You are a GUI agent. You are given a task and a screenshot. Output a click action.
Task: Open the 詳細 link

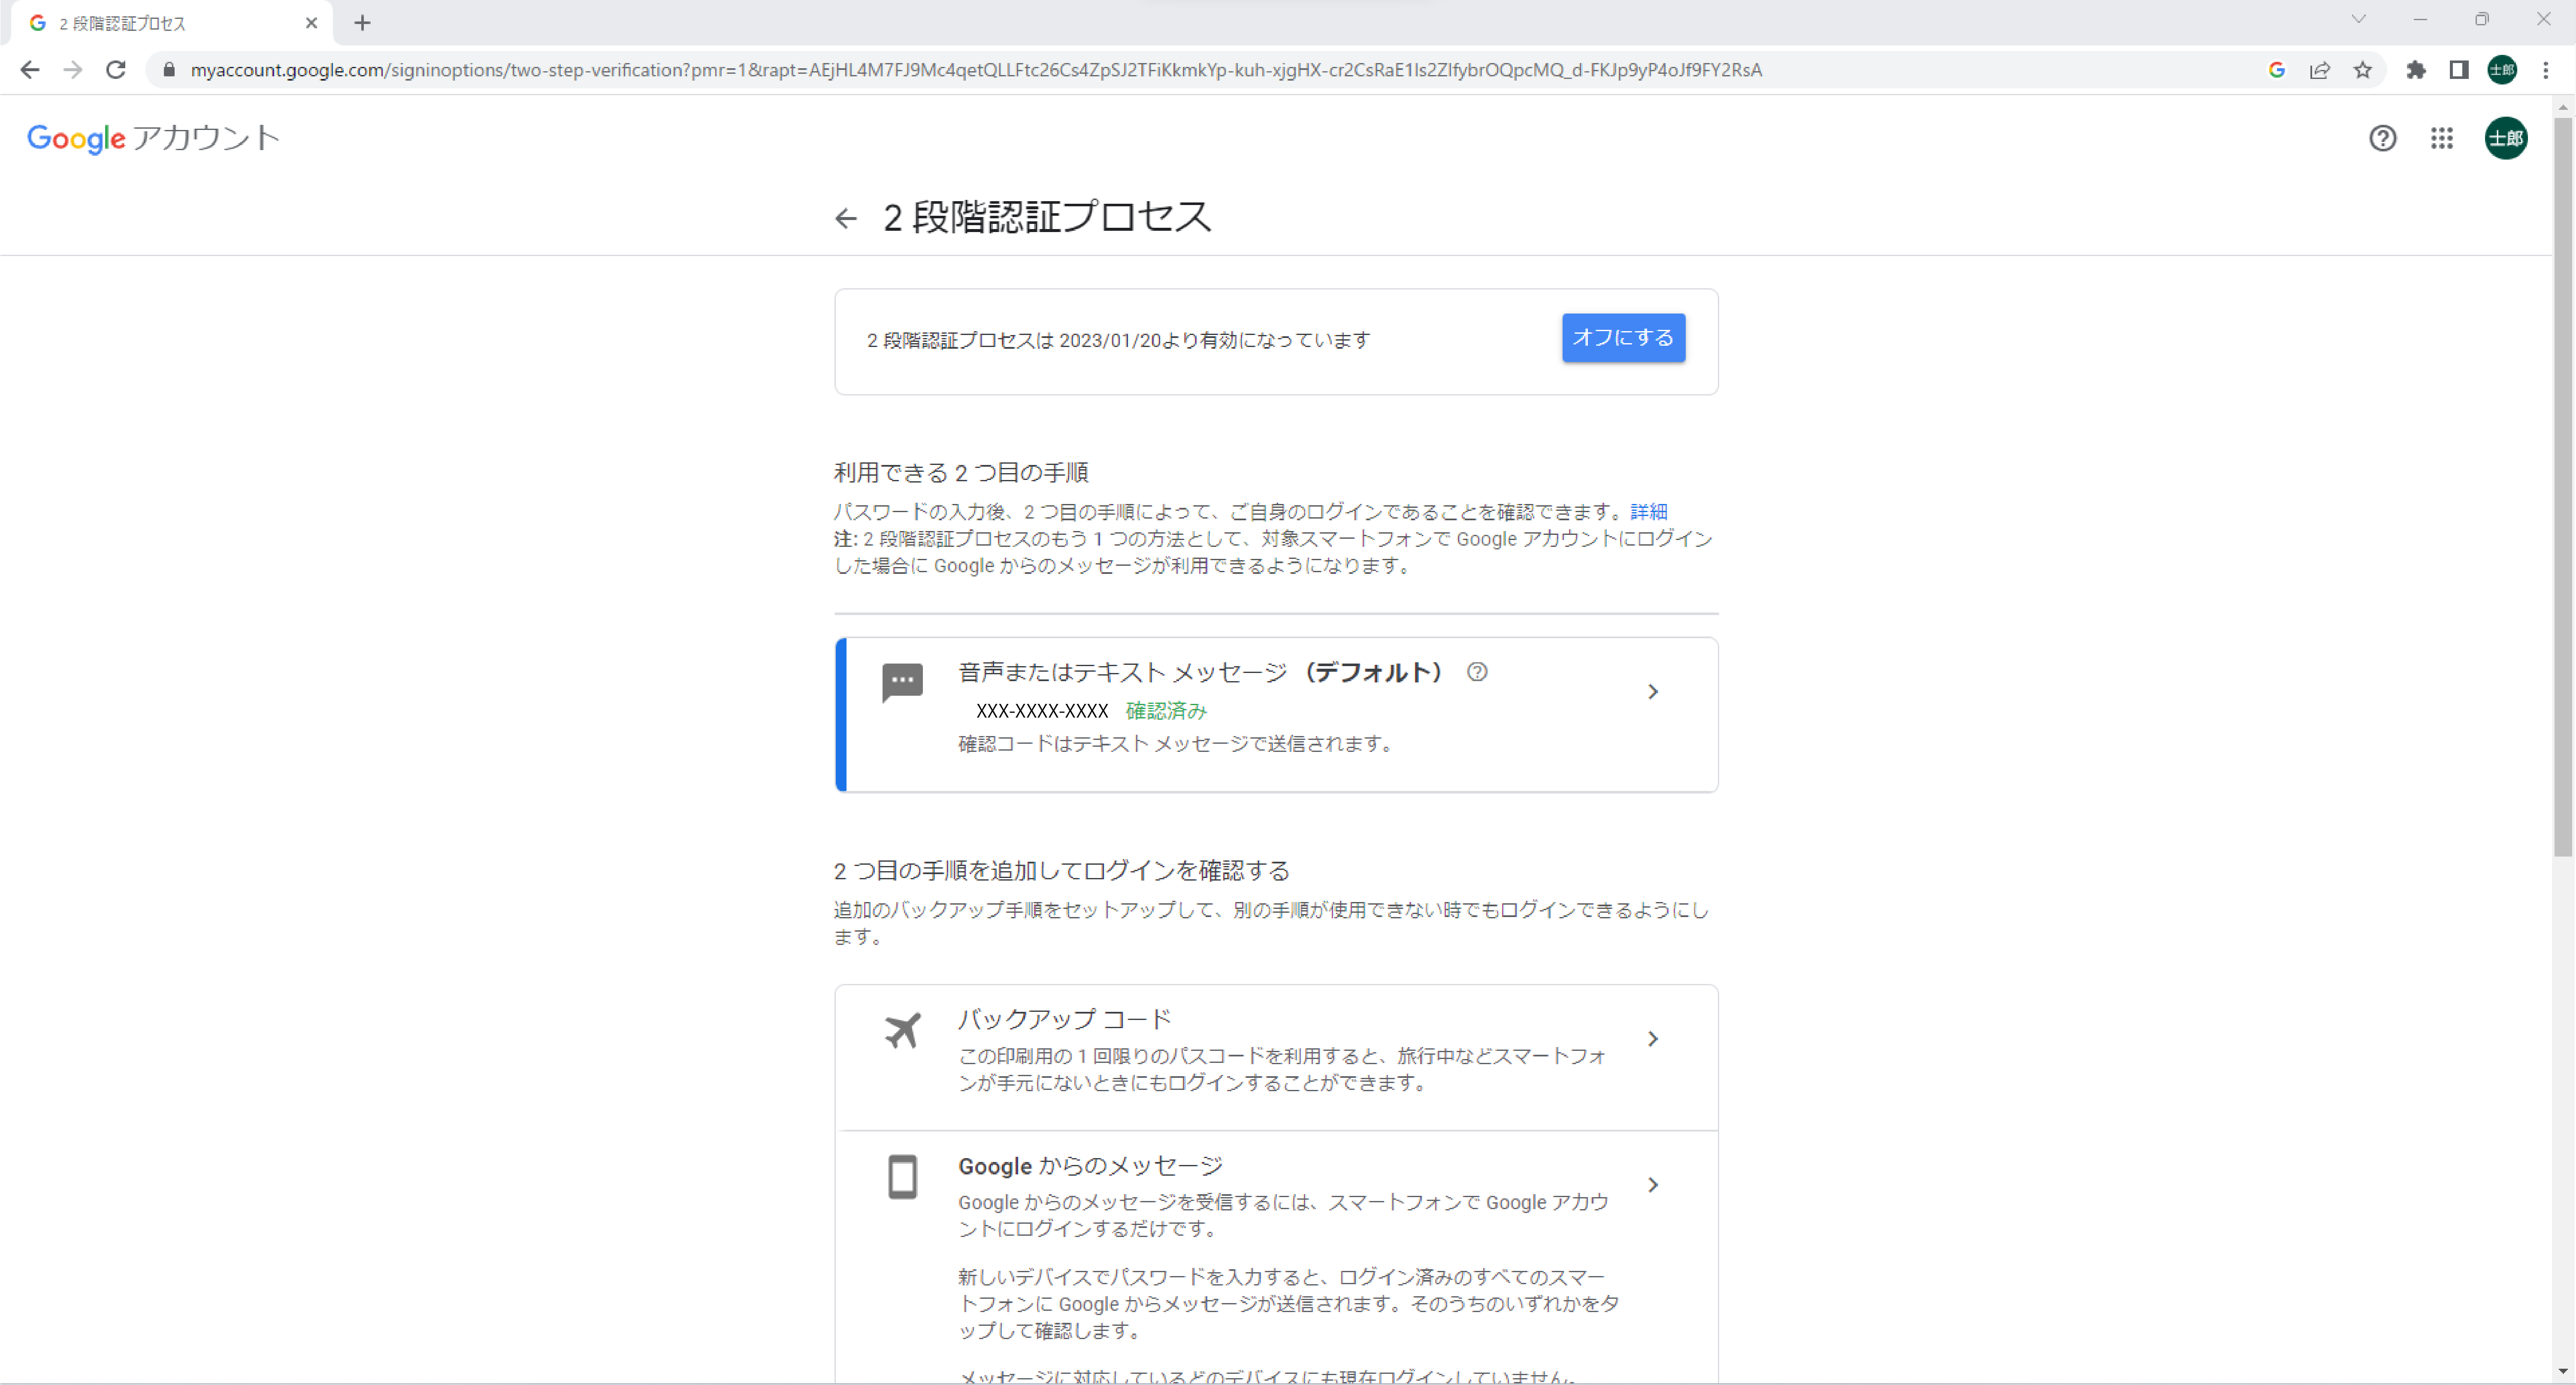pyautogui.click(x=1648, y=512)
